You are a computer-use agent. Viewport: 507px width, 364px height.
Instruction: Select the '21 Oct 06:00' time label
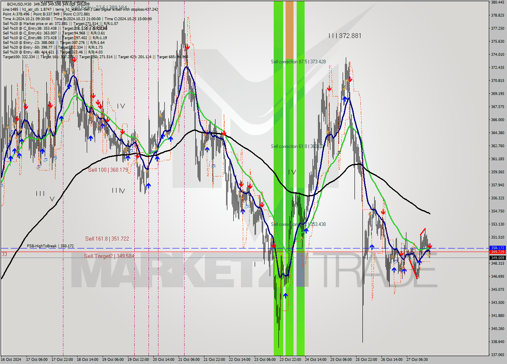[189, 360]
